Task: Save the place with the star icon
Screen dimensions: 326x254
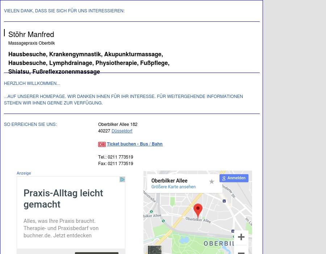Action: click(x=212, y=181)
